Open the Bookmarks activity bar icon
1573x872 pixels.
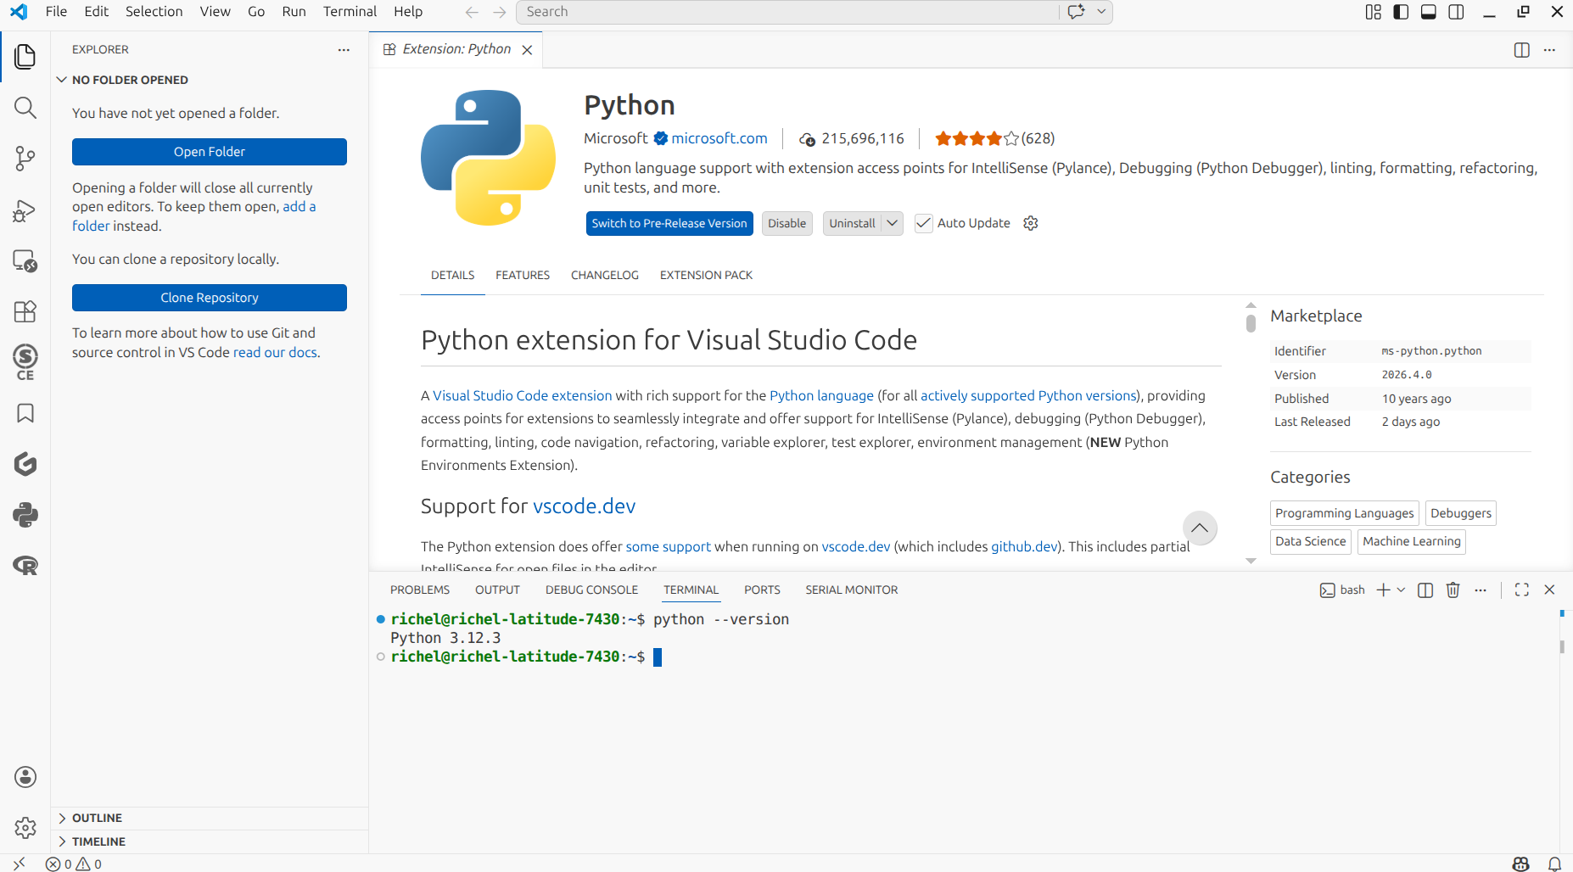25,413
